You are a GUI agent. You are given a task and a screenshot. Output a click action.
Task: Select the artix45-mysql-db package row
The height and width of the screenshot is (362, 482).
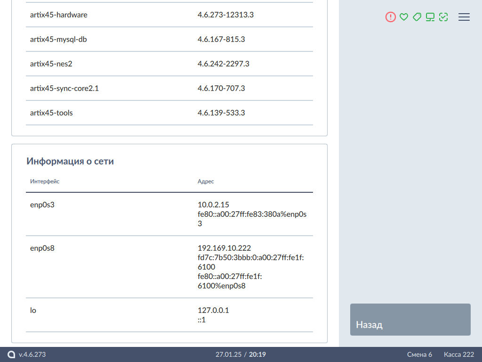[169, 40]
